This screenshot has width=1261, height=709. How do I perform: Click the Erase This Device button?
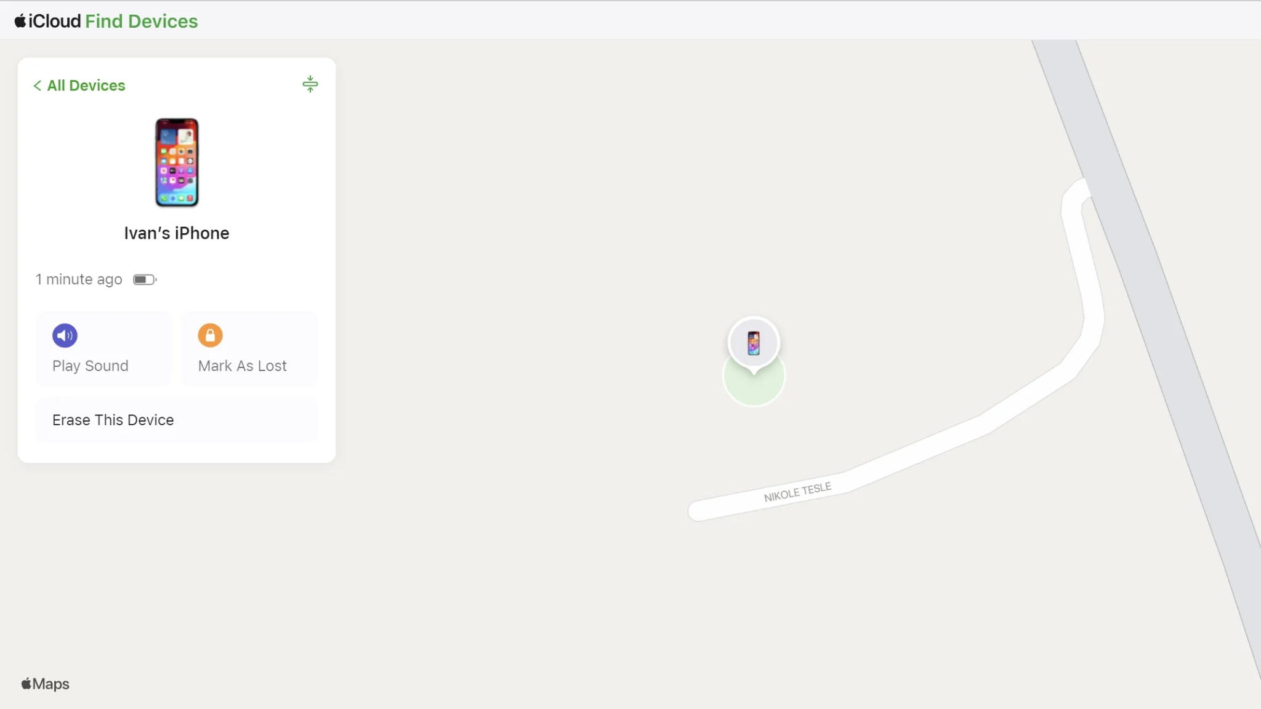(x=177, y=420)
